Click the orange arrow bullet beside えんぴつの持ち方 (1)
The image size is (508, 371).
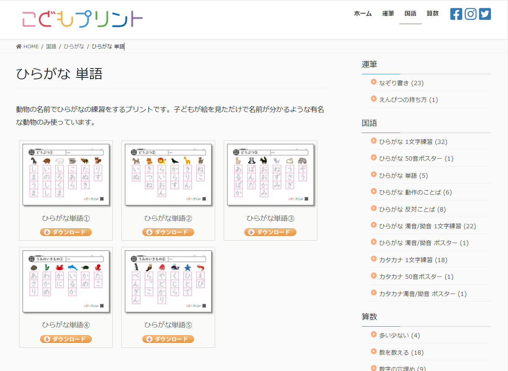[374, 99]
